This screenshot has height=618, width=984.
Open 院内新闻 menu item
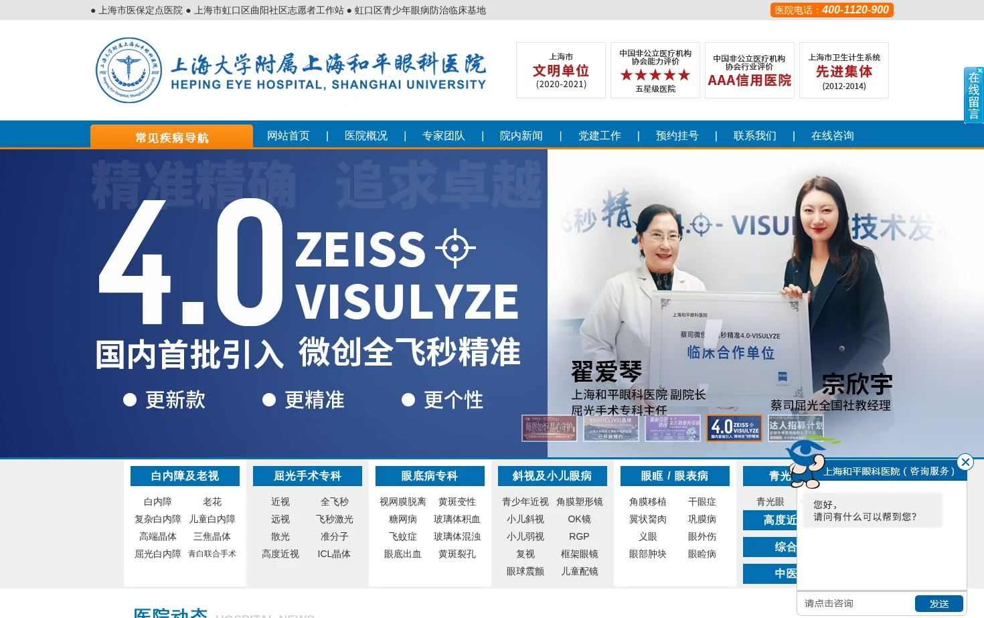point(521,136)
